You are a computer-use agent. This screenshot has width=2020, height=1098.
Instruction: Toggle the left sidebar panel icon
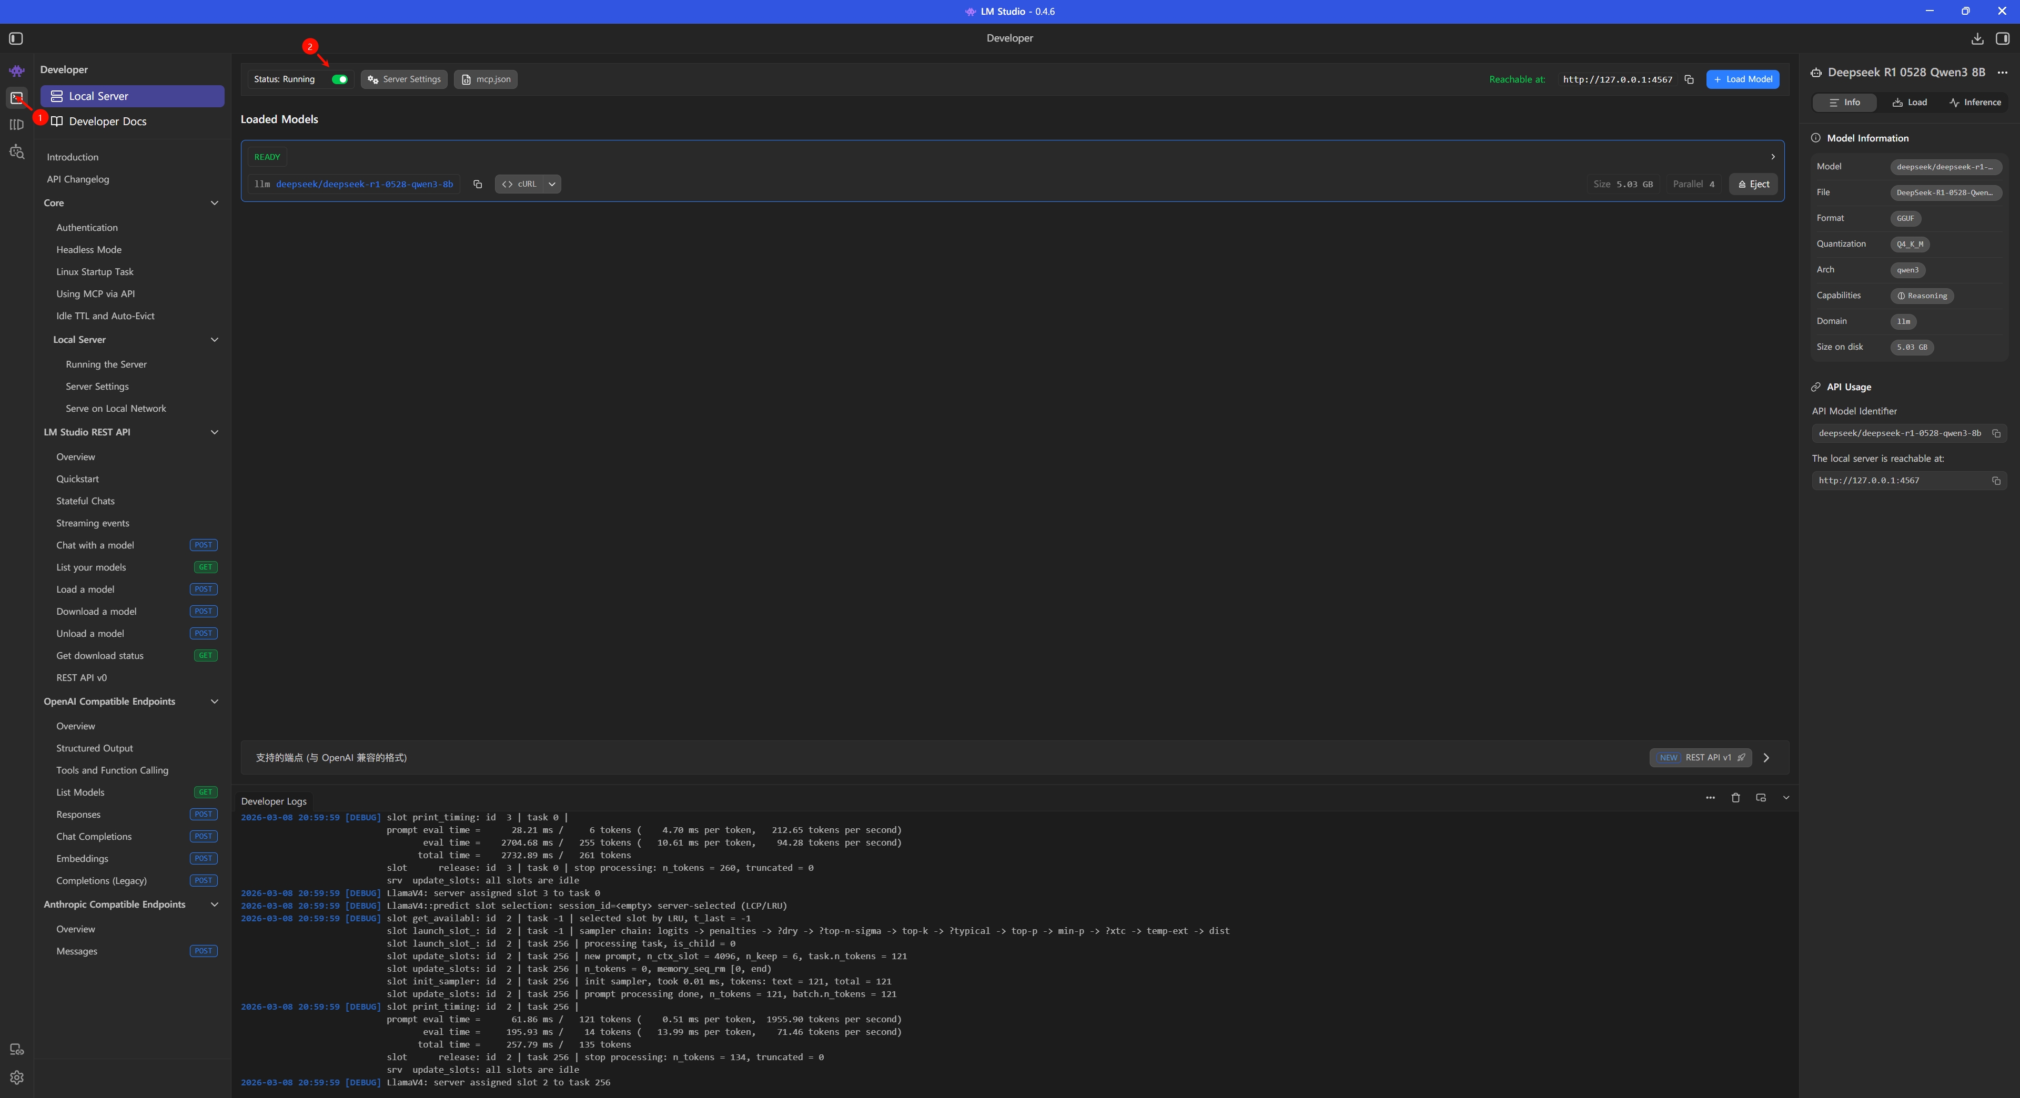click(16, 38)
